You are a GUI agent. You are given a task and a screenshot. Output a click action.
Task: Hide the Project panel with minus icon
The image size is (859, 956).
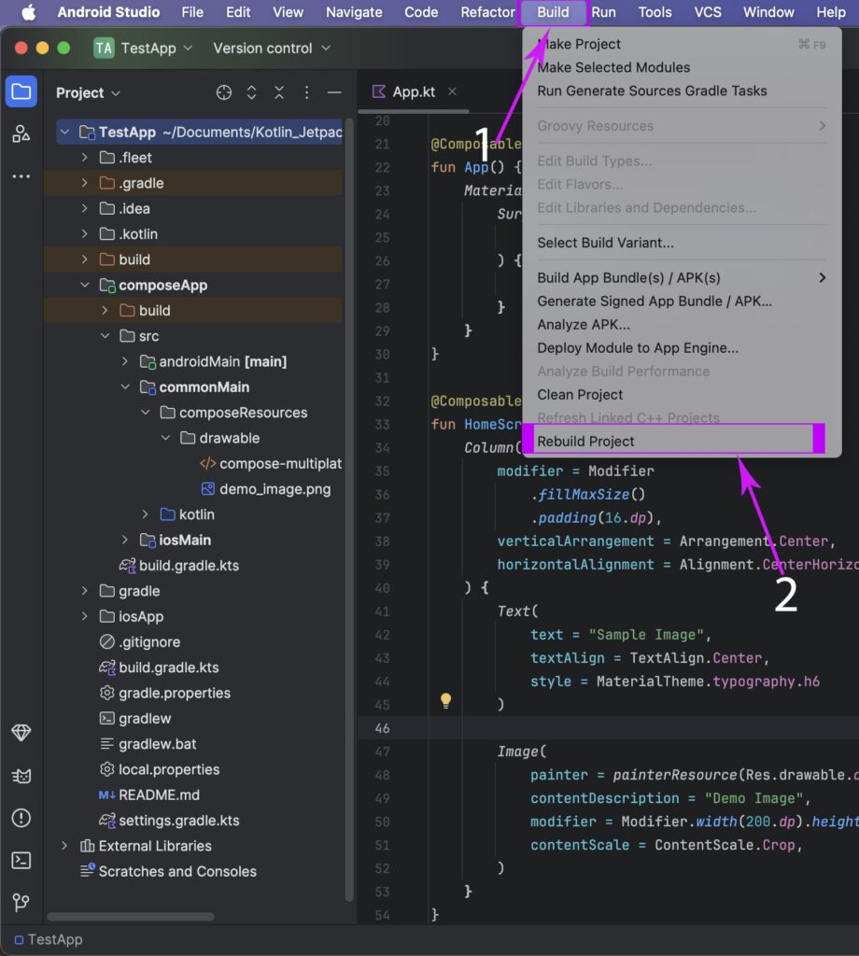333,92
